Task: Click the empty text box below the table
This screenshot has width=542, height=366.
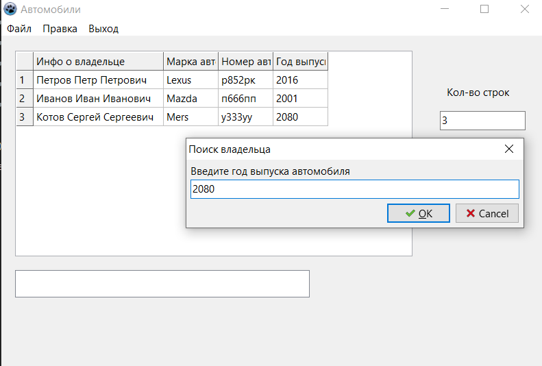Action: [x=162, y=283]
